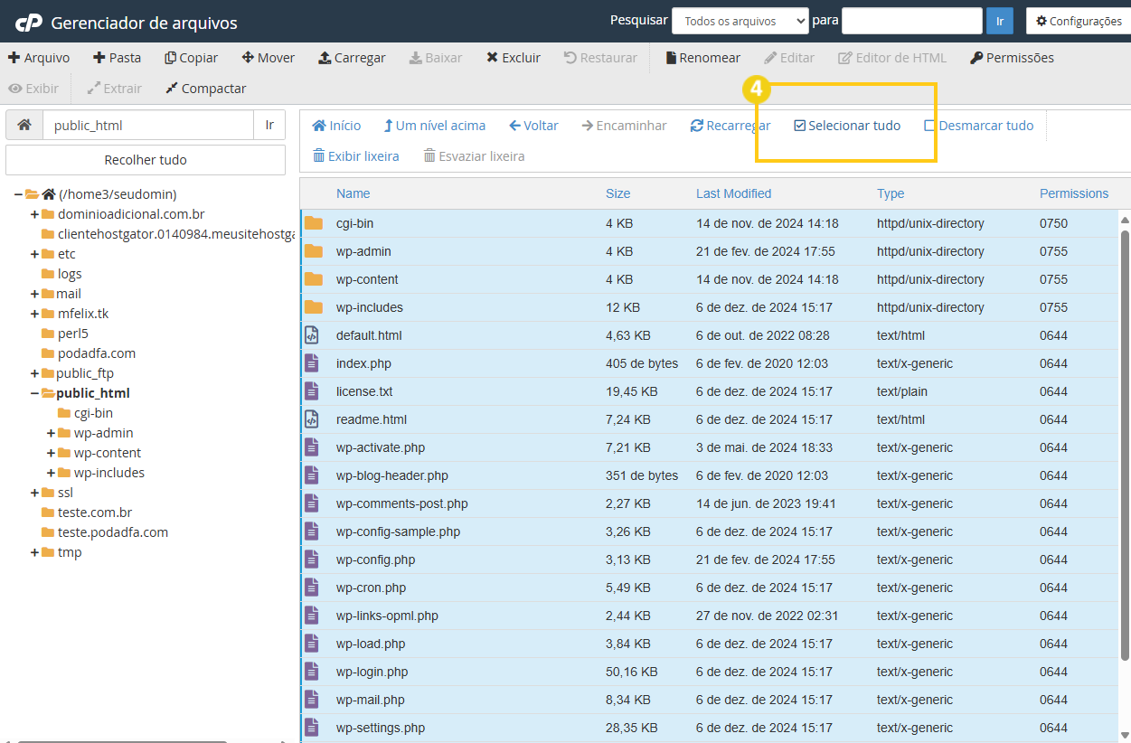1131x743 pixels.
Task: Expand the etc folder in tree
Action: point(34,254)
